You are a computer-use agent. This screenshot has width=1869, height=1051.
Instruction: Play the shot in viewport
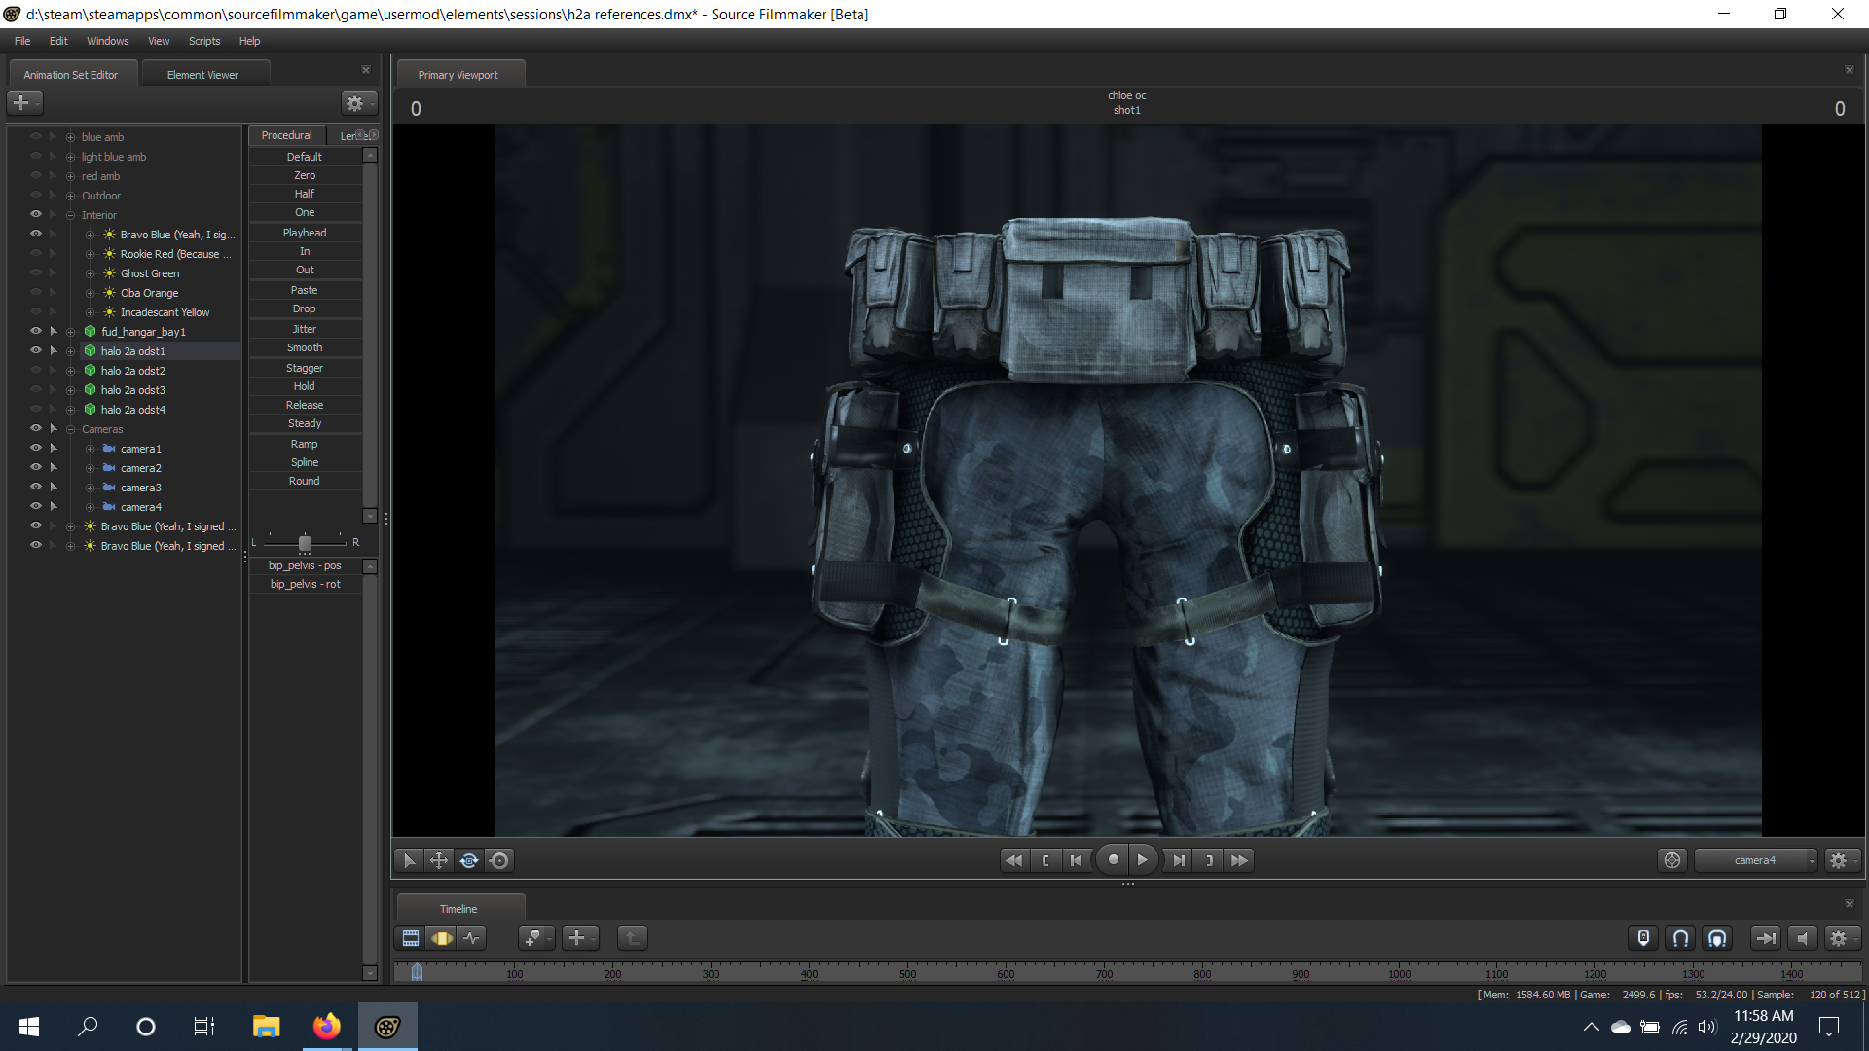1143,860
